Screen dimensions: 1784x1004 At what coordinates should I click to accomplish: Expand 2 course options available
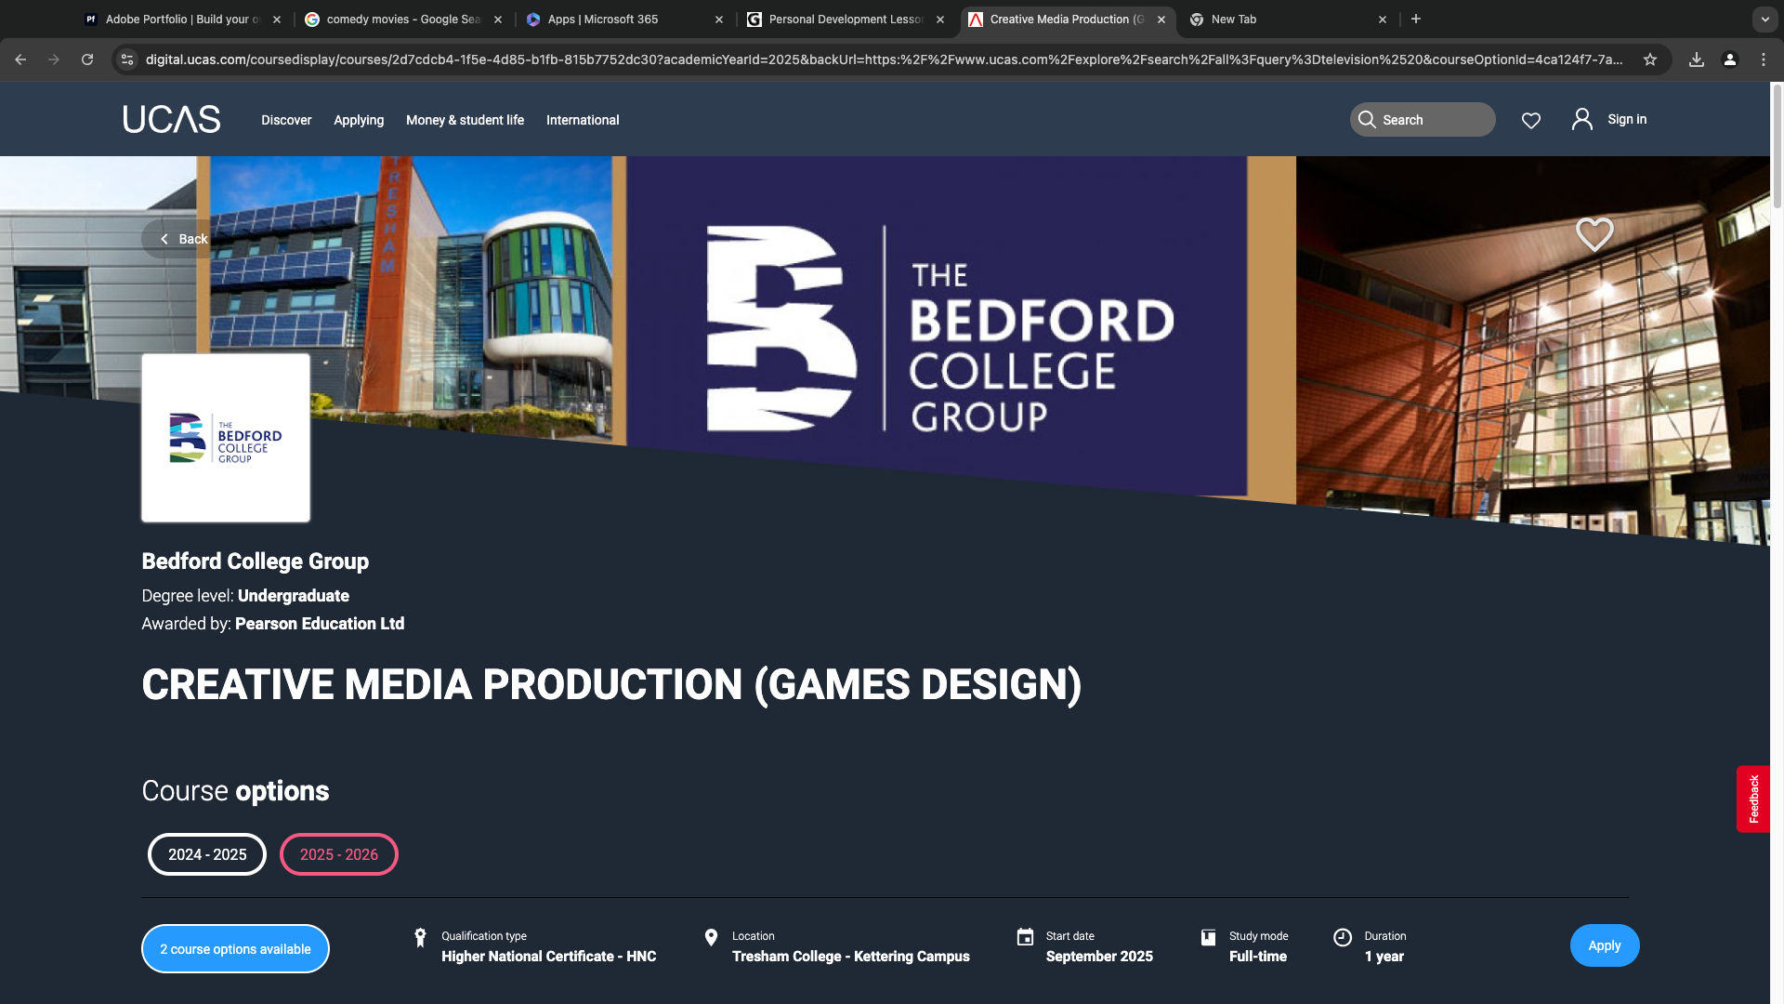235,948
